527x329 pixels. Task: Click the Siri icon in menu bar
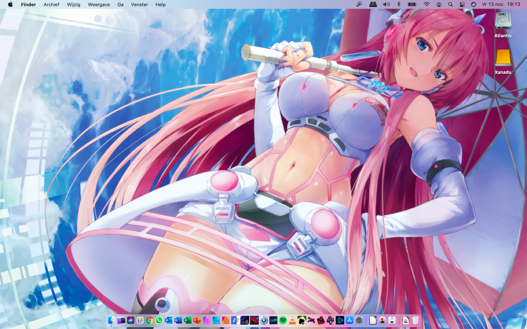(474, 4)
